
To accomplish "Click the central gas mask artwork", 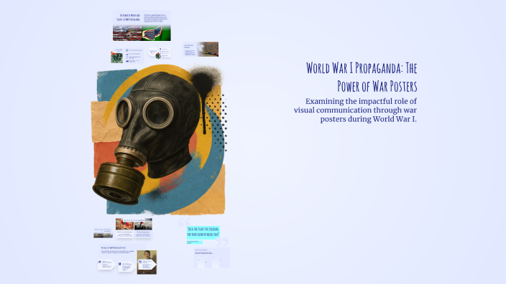I will click(x=160, y=140).
